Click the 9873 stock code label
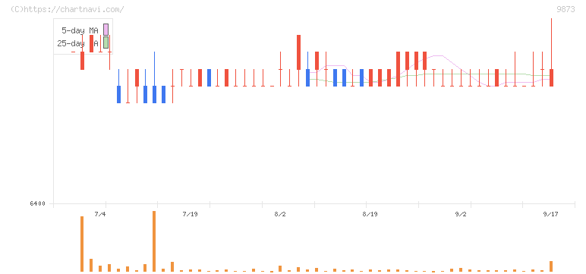586x274 pixels. pyautogui.click(x=566, y=9)
